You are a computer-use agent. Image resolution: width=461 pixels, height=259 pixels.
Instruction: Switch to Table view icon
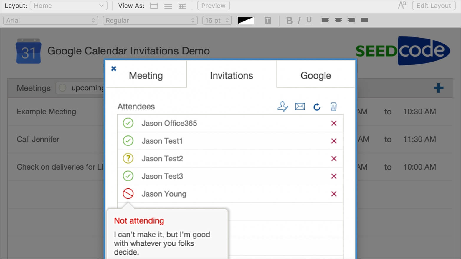pyautogui.click(x=182, y=6)
